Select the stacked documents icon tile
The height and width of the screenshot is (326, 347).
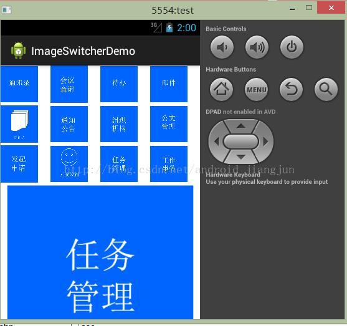tap(19, 124)
